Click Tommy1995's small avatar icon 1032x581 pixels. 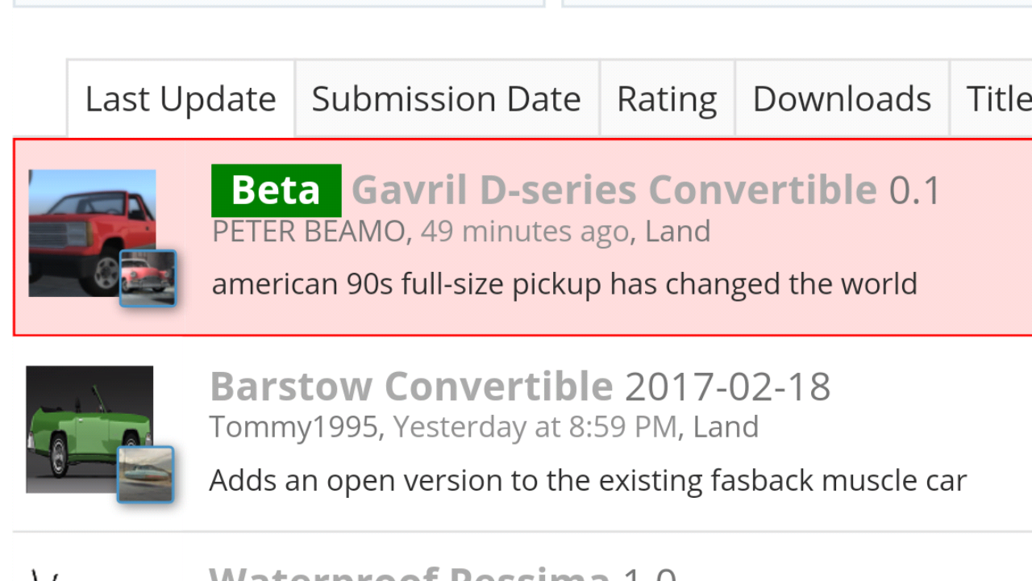tap(146, 474)
